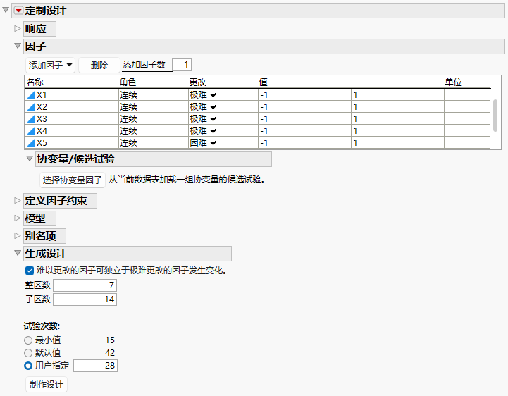Click the high value 1 of X5

tap(397, 143)
